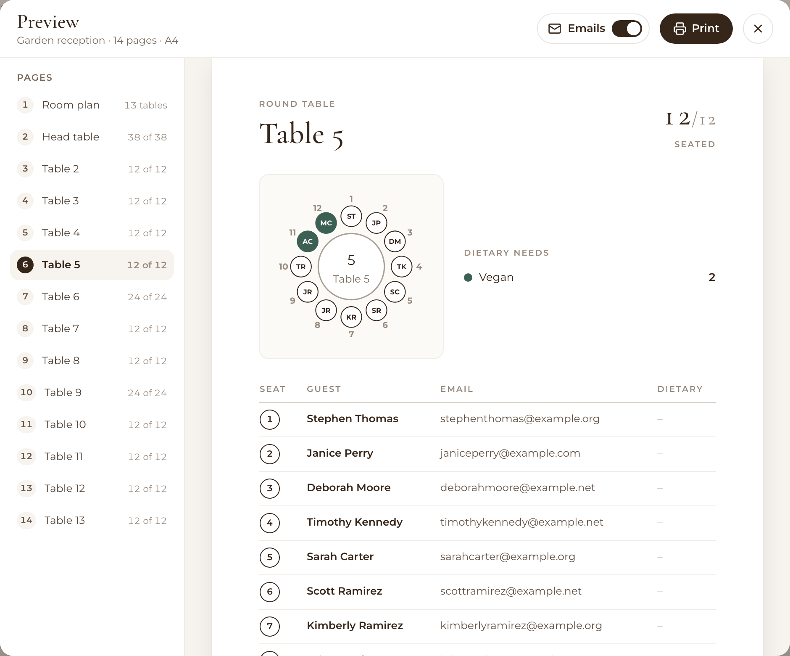Select the JP seat circle

coord(377,223)
